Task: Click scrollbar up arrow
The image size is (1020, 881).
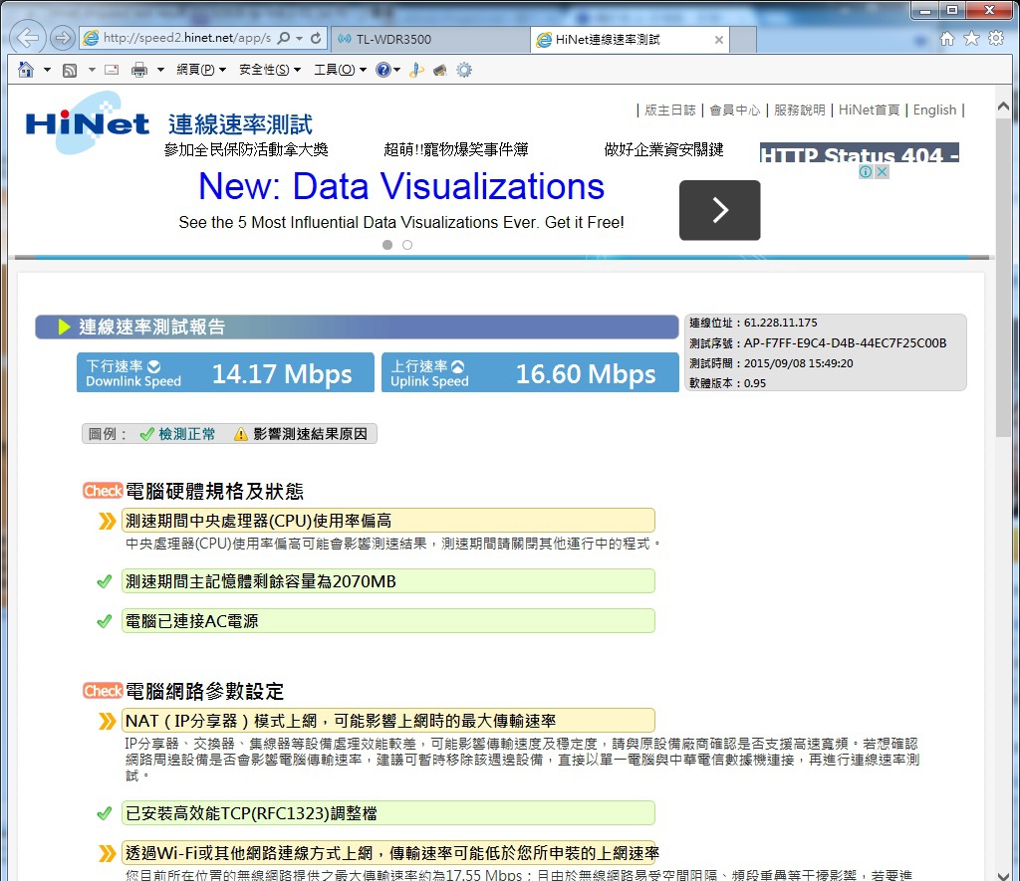Action: 1003,107
